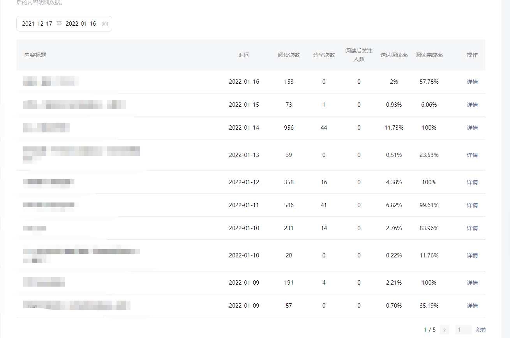Show 详情 for the 2022-01-12 article
Viewport: 510px width, 338px height.
[x=472, y=182]
